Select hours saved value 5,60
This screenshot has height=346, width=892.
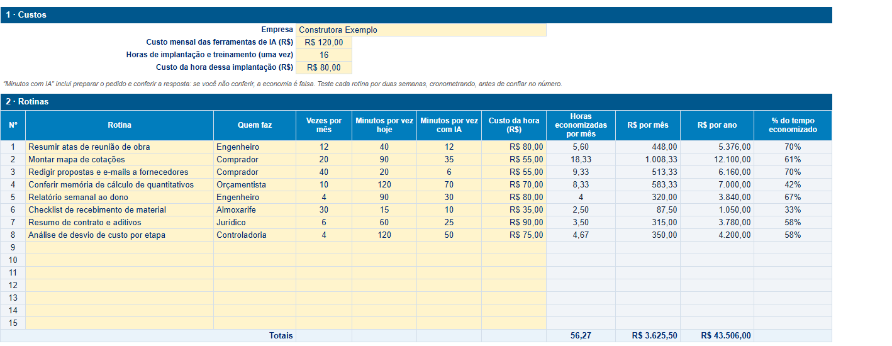581,147
